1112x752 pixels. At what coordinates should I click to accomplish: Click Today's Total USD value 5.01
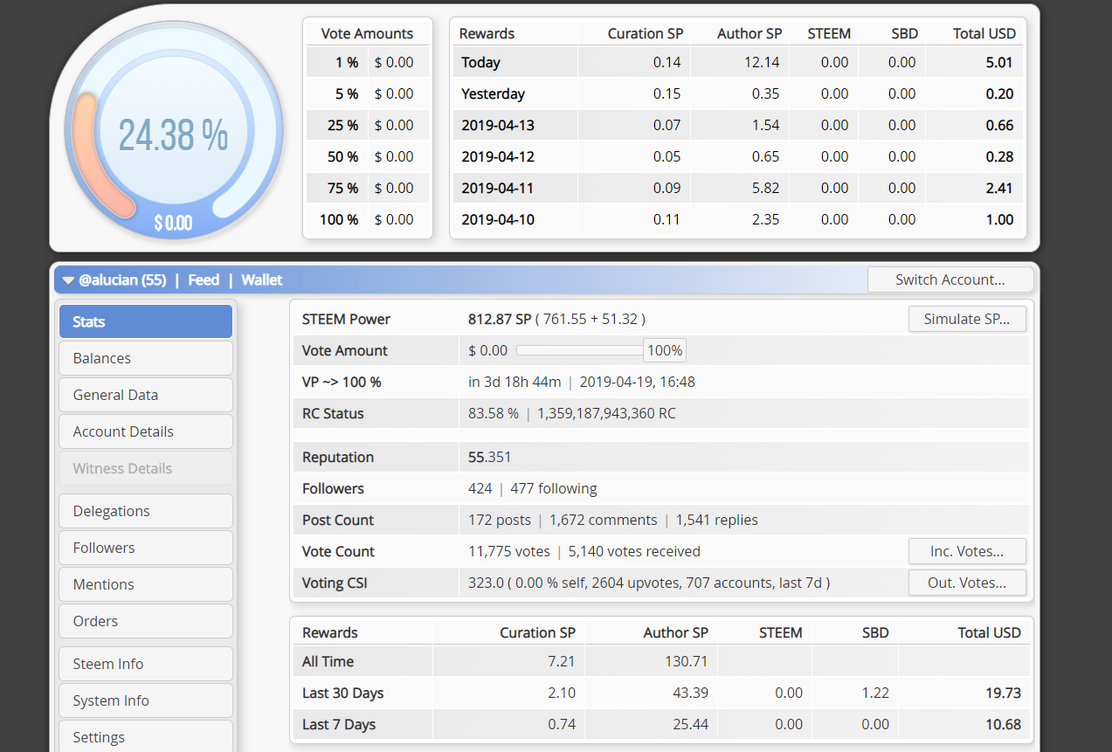(999, 62)
